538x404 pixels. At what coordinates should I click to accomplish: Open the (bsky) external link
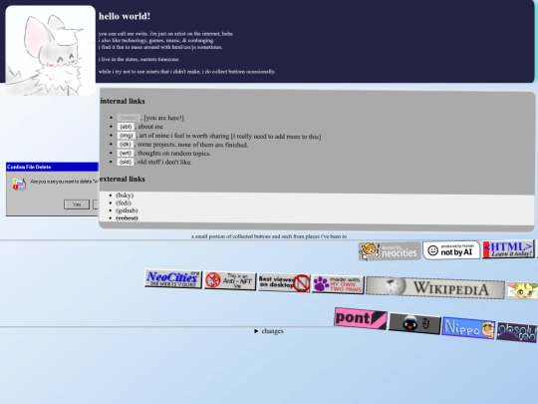coord(125,196)
